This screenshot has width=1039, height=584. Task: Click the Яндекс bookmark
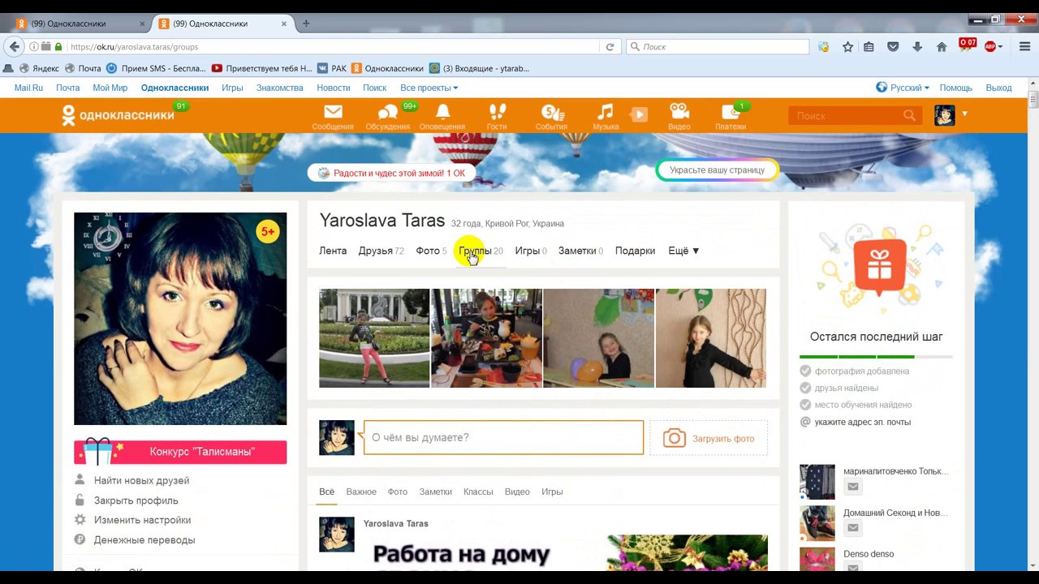pyautogui.click(x=39, y=69)
